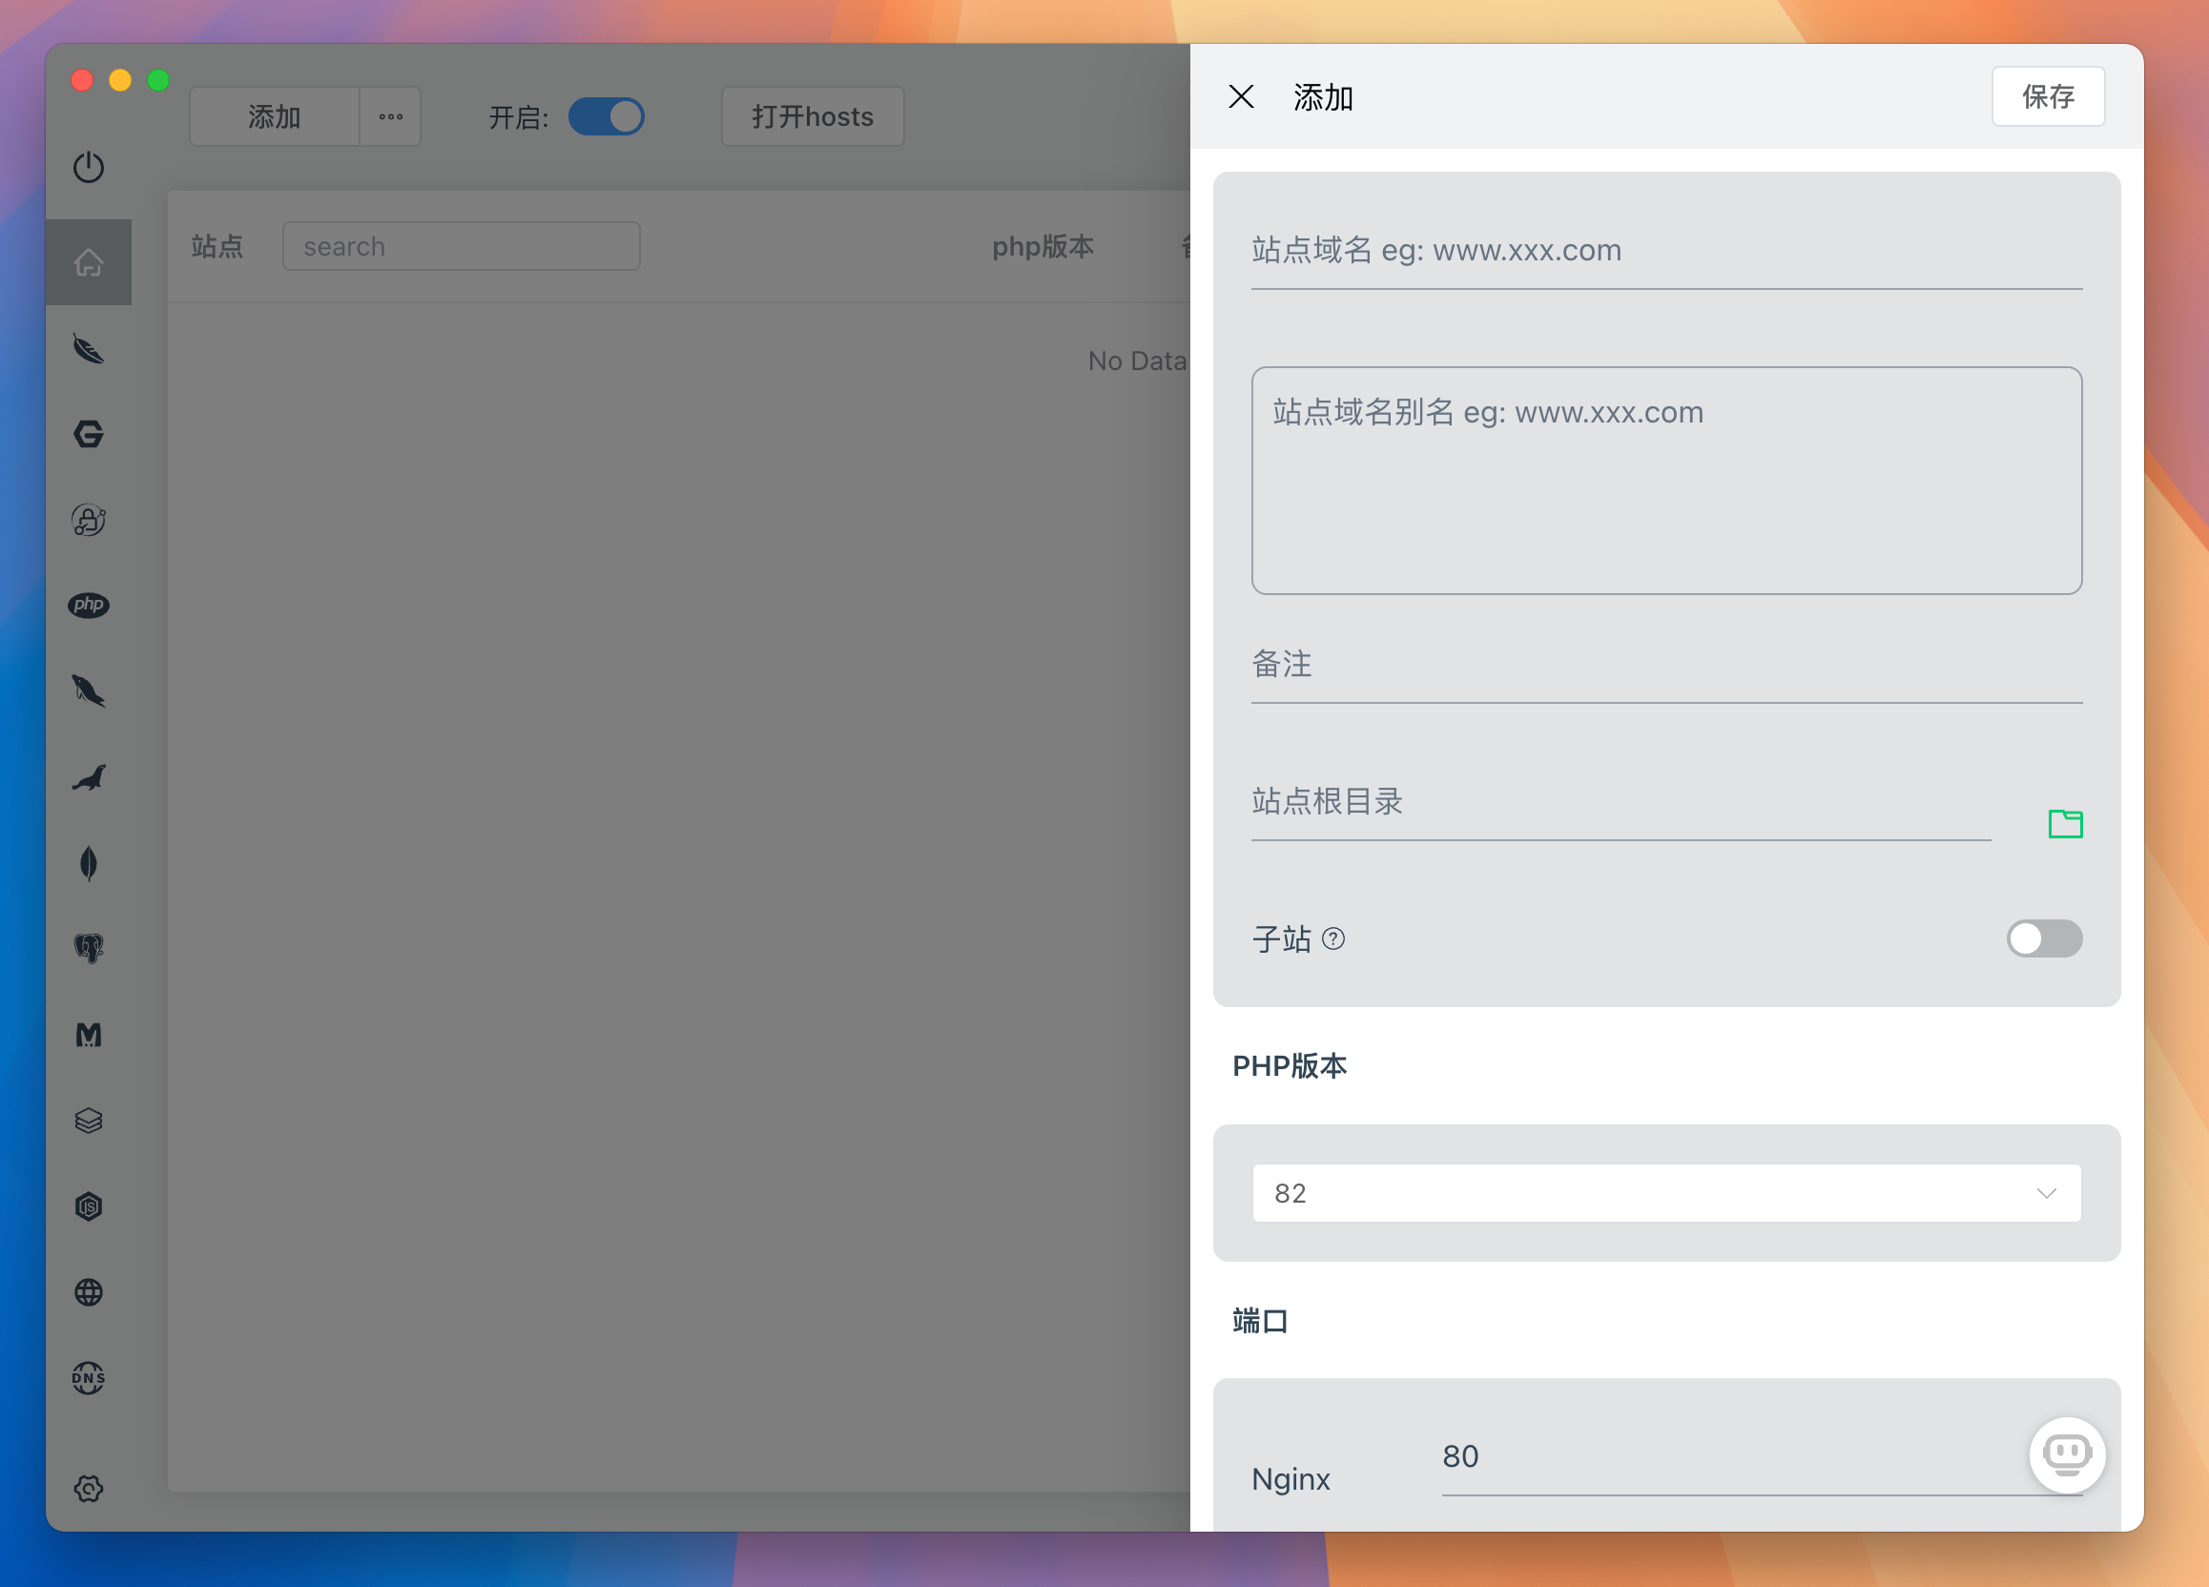2209x1587 pixels.
Task: Open the MariaDB seal sidebar icon
Action: pyautogui.click(x=89, y=777)
